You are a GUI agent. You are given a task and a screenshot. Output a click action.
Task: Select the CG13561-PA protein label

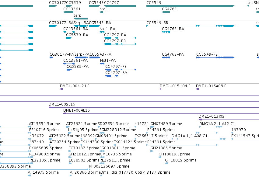[75, 61]
